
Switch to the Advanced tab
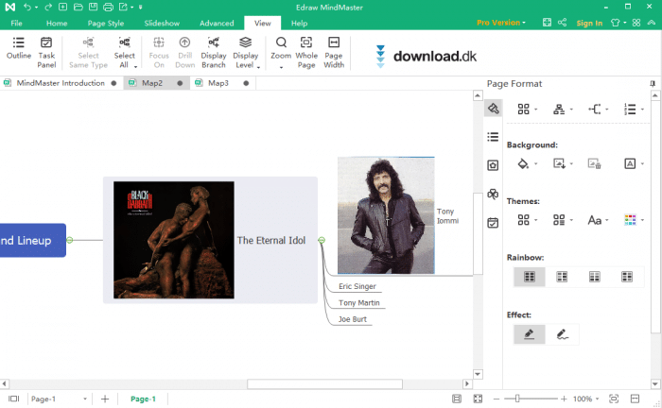[x=217, y=24]
